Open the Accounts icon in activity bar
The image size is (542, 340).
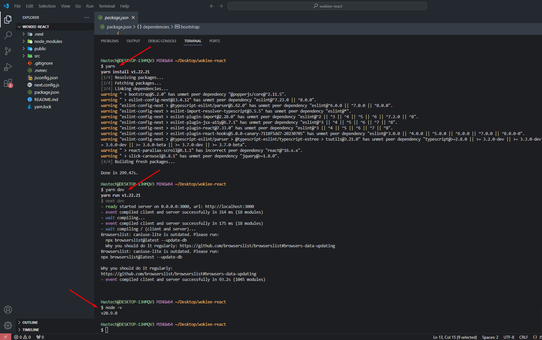pyautogui.click(x=8, y=310)
